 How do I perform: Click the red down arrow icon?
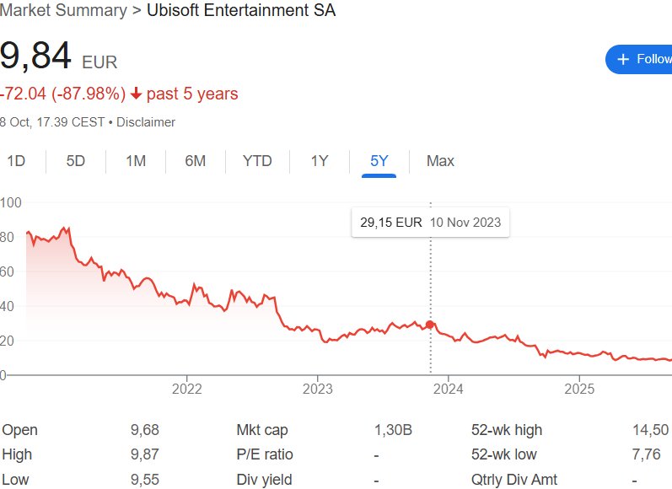136,94
